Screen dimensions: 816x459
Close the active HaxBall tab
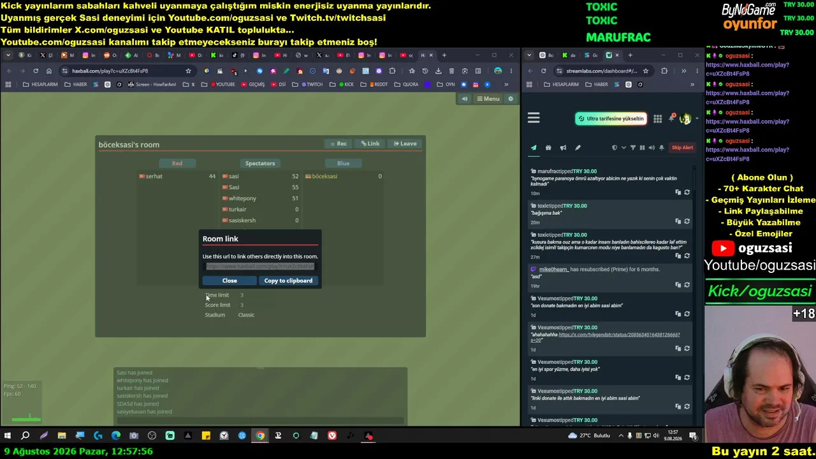431,55
